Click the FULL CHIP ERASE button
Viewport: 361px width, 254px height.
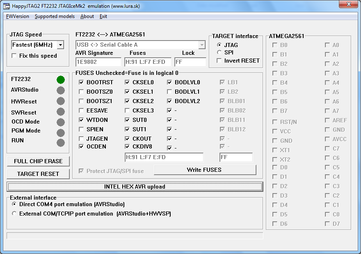click(38, 161)
